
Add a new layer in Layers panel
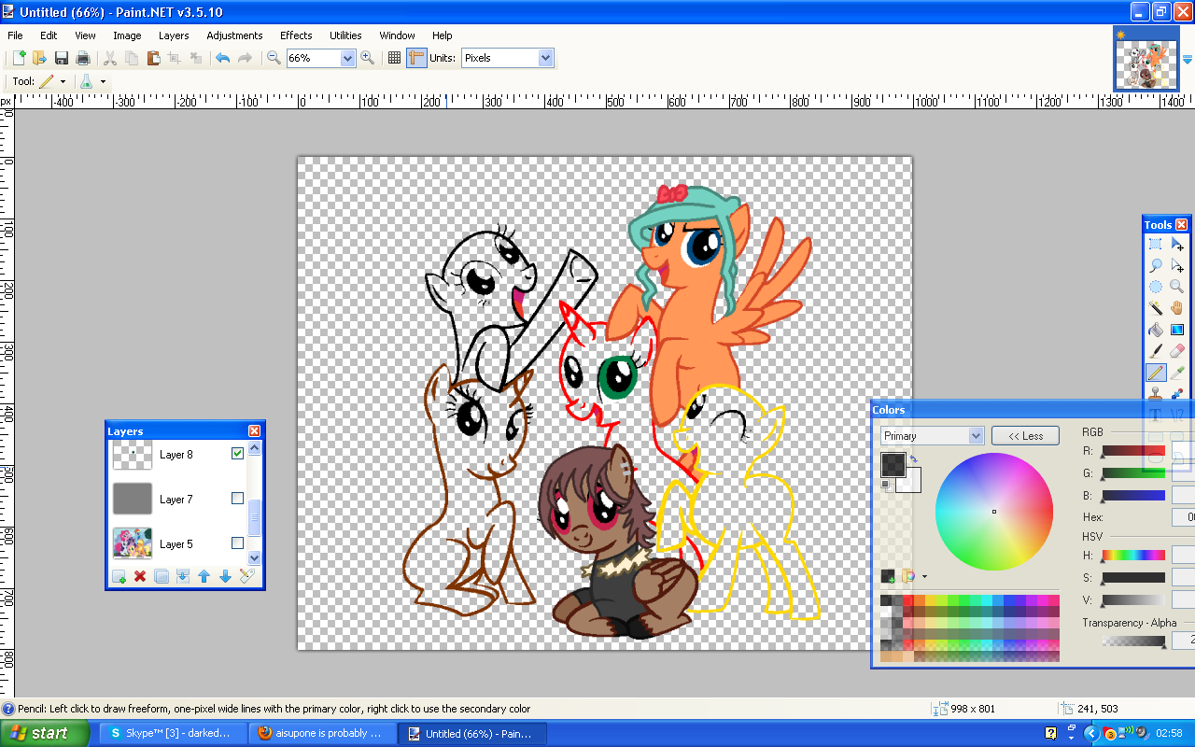pos(119,577)
